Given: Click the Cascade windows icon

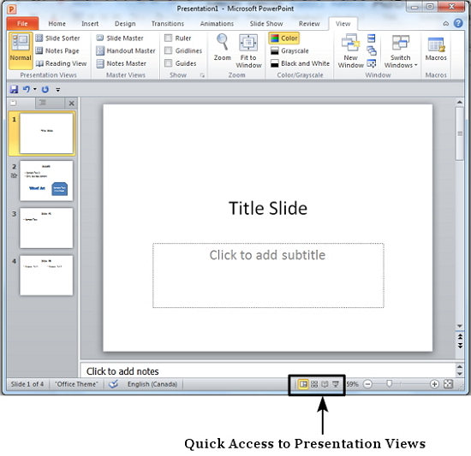Looking at the screenshot, I should (x=372, y=50).
